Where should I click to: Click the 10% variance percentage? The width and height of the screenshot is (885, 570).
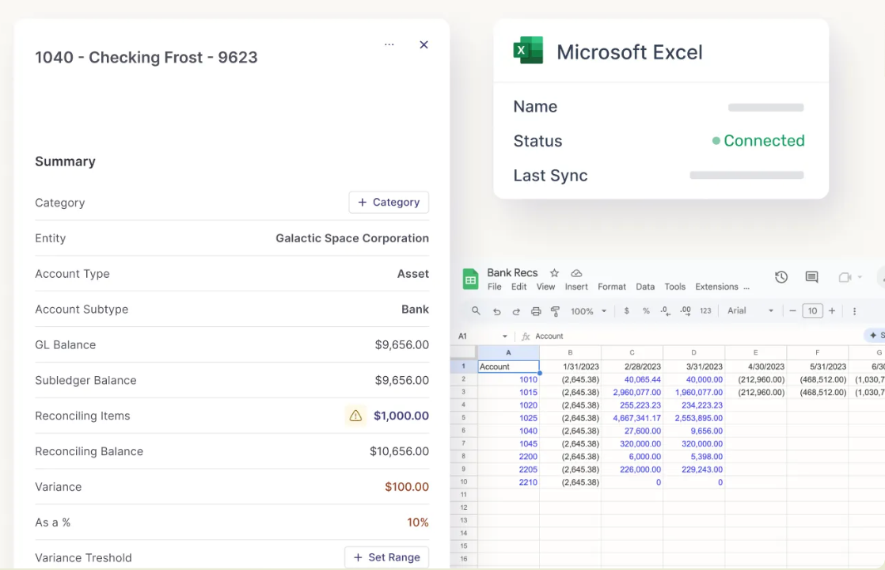(418, 522)
